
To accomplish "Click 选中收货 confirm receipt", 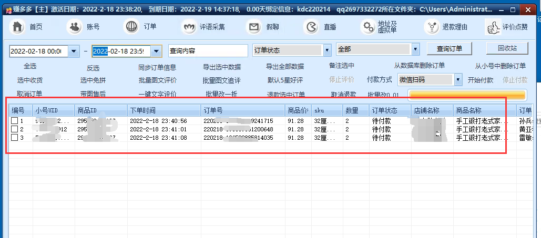I will pos(30,80).
